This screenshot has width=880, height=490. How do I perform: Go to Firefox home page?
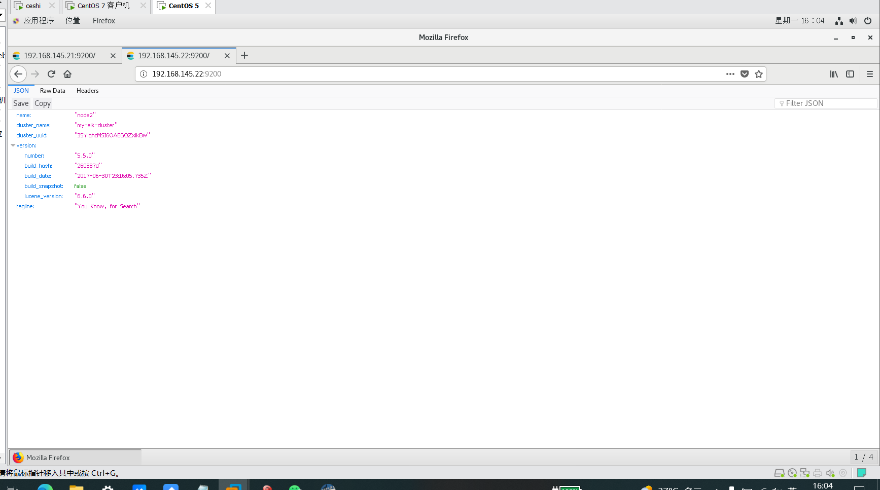[x=67, y=74]
